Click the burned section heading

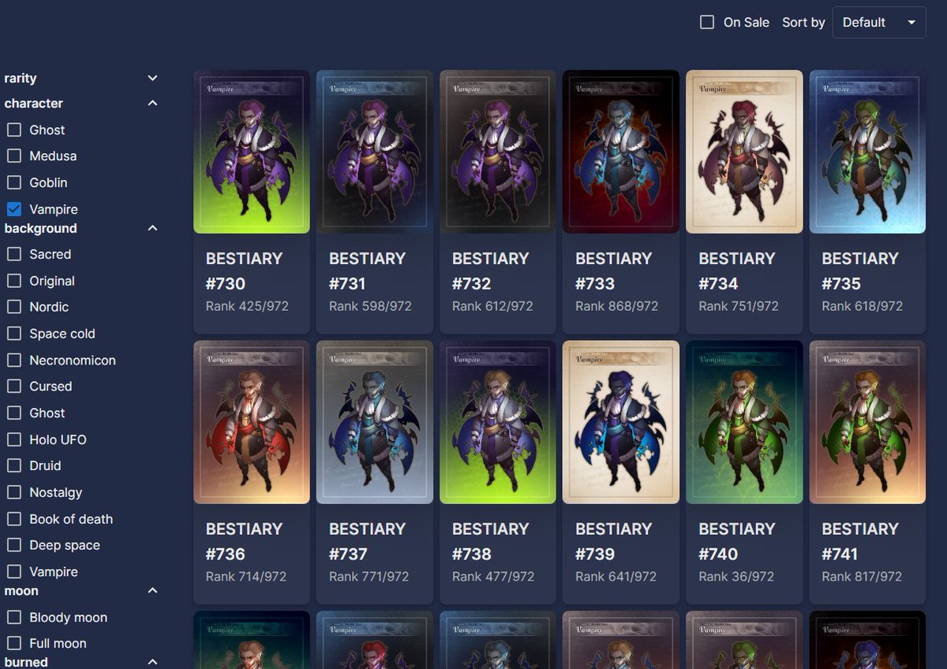26,662
